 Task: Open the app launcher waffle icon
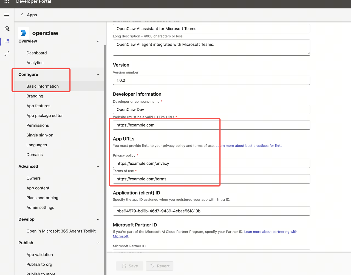pos(7,1)
